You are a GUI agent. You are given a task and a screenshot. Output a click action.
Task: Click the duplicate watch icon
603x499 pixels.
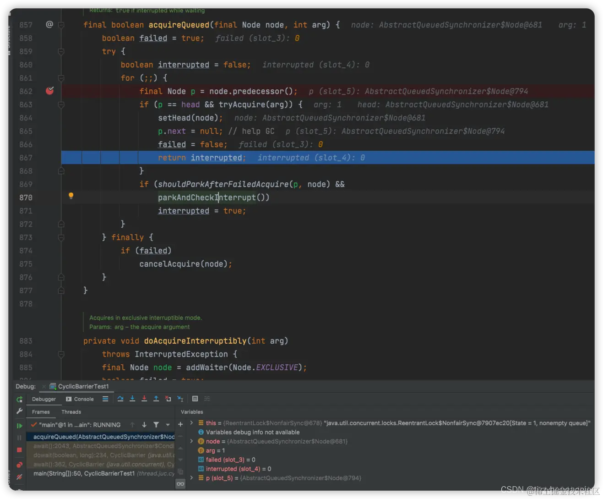coord(180,472)
